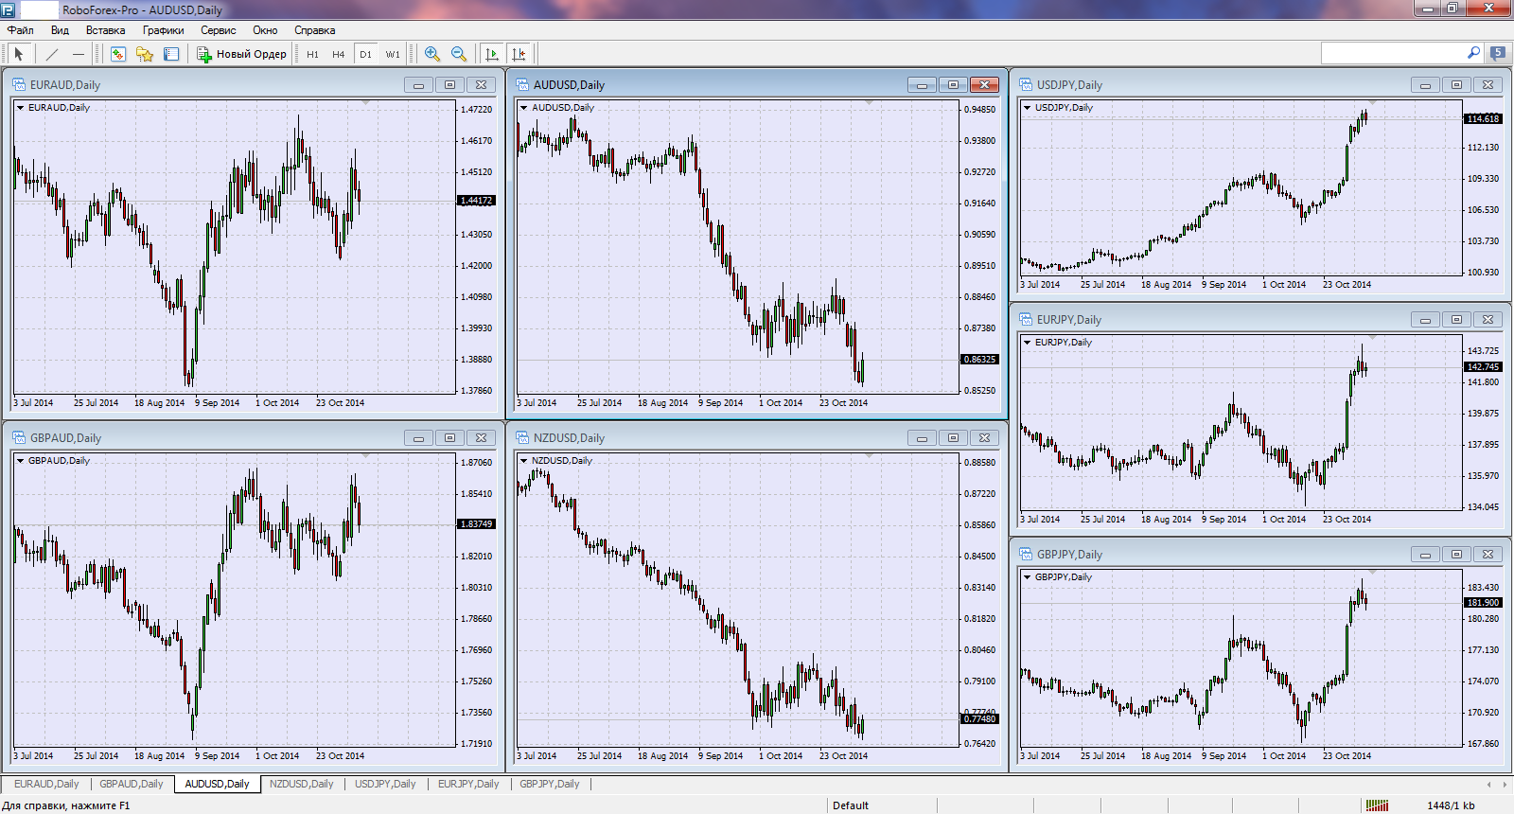Switch to the GBPJPY,Daily bottom tab
The image size is (1514, 814).
tap(550, 784)
